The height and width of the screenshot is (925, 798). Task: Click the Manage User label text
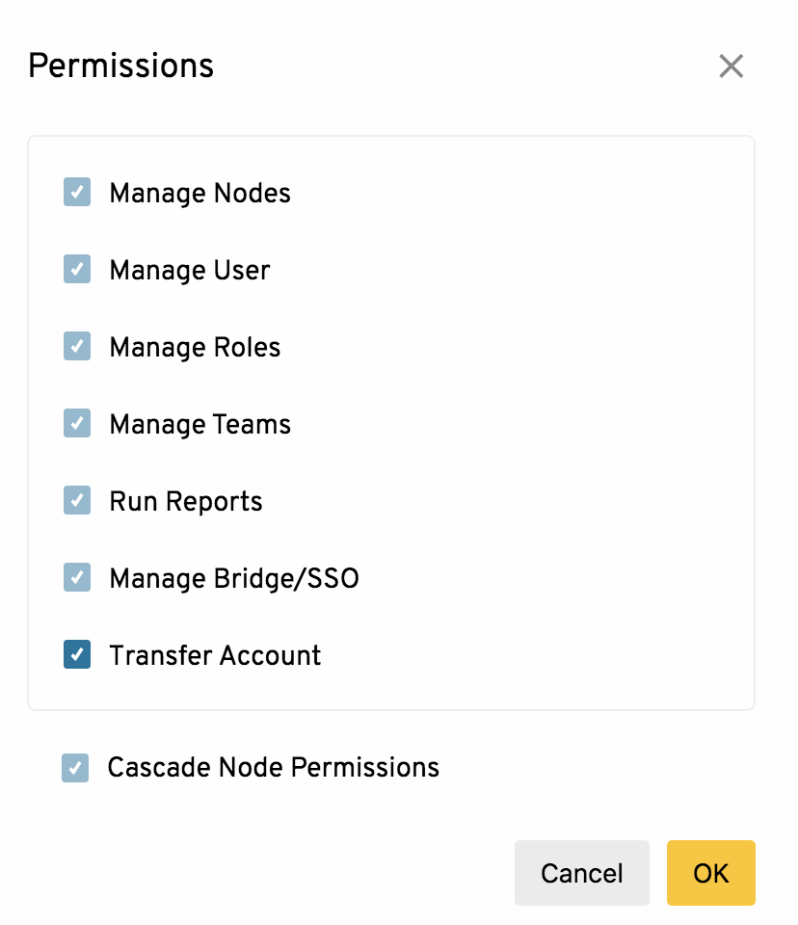190,271
